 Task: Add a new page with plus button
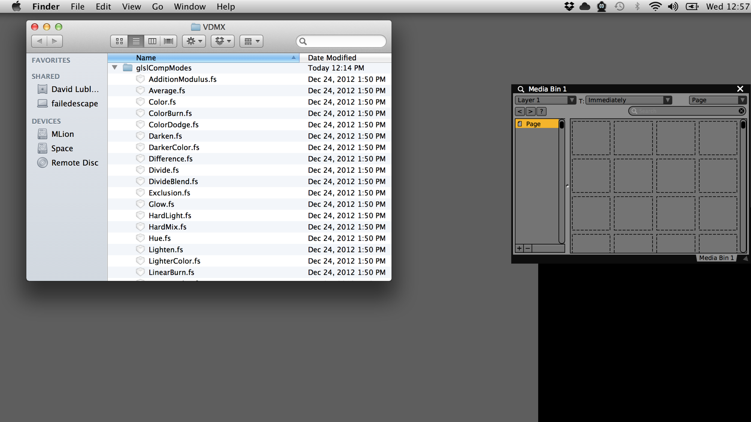tap(519, 248)
